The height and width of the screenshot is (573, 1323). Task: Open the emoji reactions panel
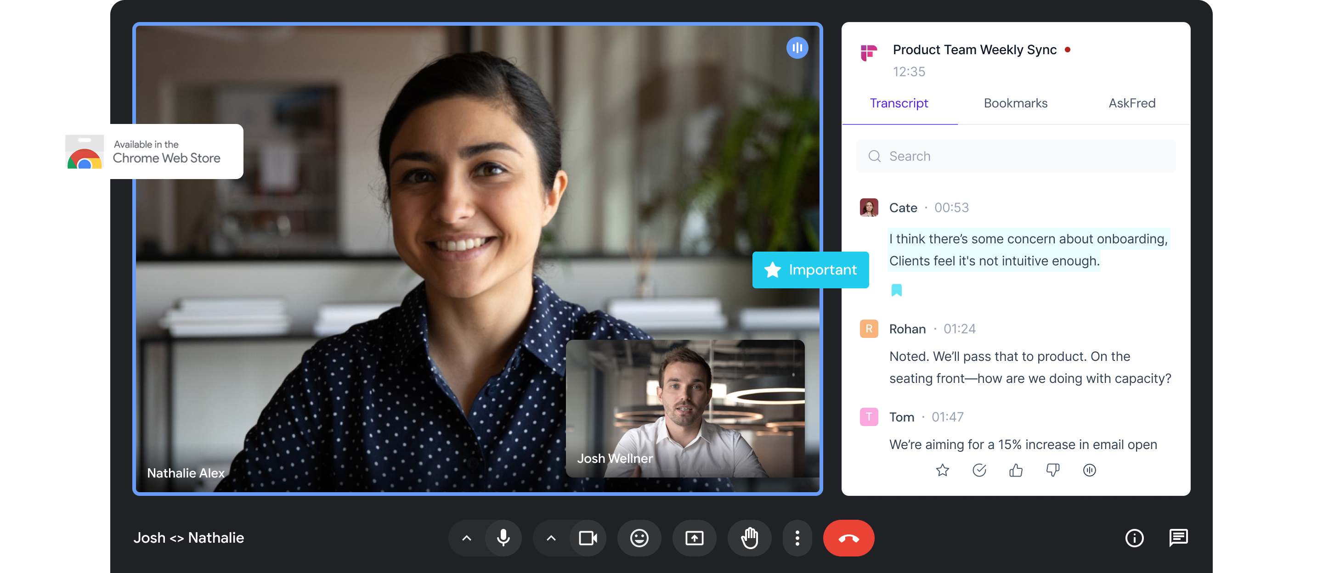tap(639, 538)
